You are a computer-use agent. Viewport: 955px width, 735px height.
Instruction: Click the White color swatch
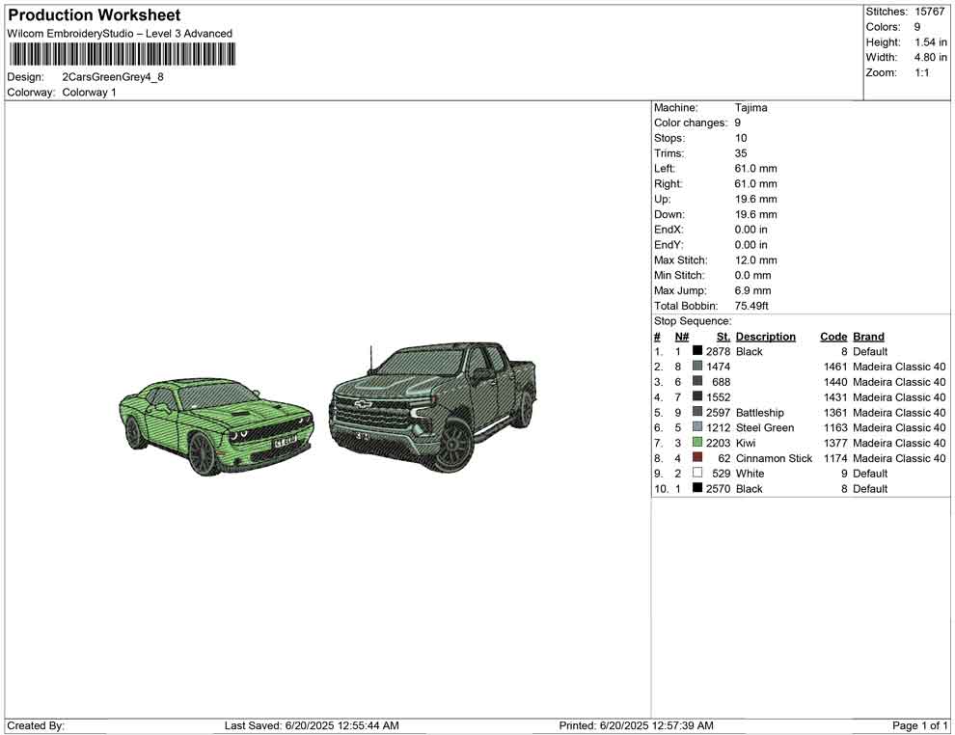click(x=697, y=473)
